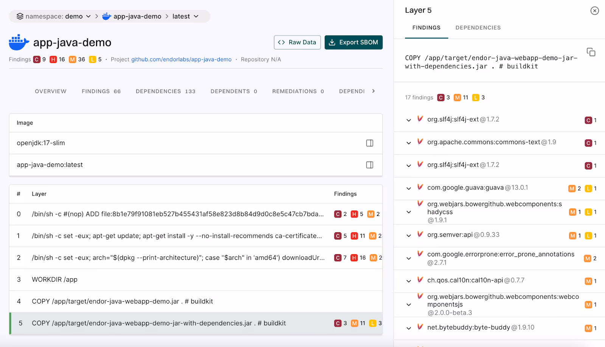605x347 pixels.
Task: Click the namespace layers icon in breadcrumb
Action: pyautogui.click(x=20, y=16)
